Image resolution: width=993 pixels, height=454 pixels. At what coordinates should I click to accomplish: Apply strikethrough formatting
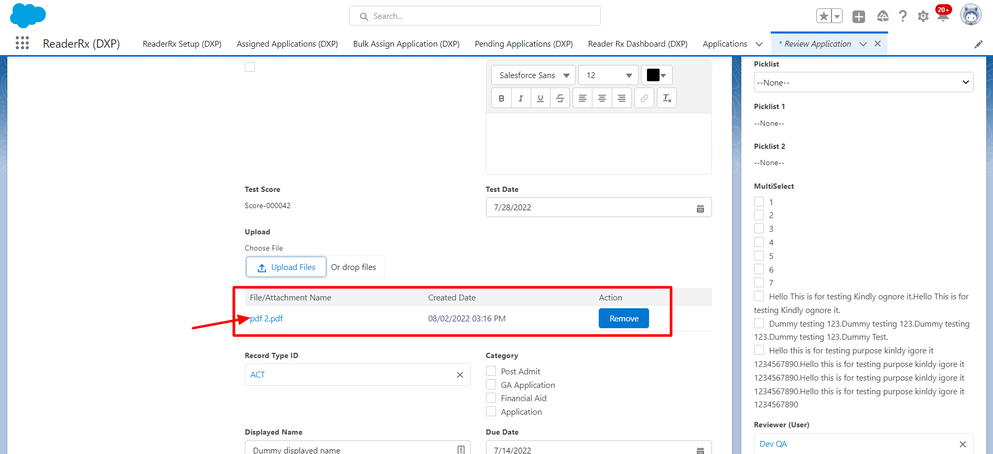click(x=560, y=98)
